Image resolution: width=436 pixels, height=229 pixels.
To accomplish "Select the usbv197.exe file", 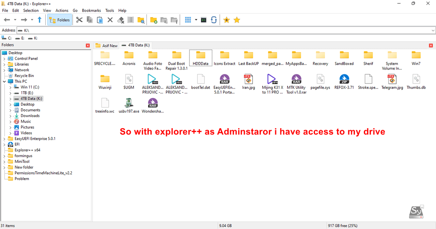I will click(129, 106).
